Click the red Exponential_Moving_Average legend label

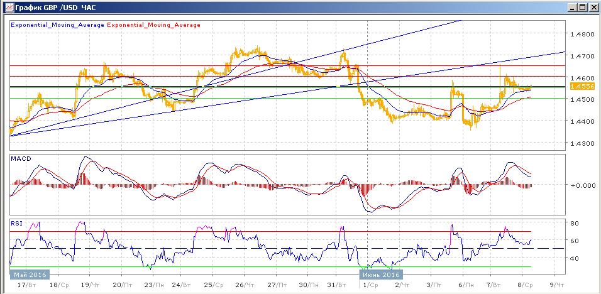coord(153,25)
